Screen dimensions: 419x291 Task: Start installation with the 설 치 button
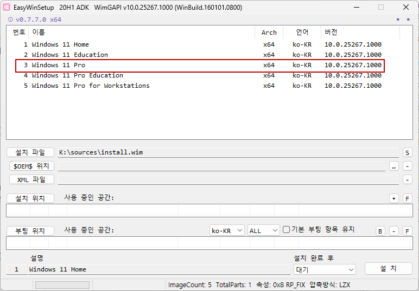[x=388, y=268]
